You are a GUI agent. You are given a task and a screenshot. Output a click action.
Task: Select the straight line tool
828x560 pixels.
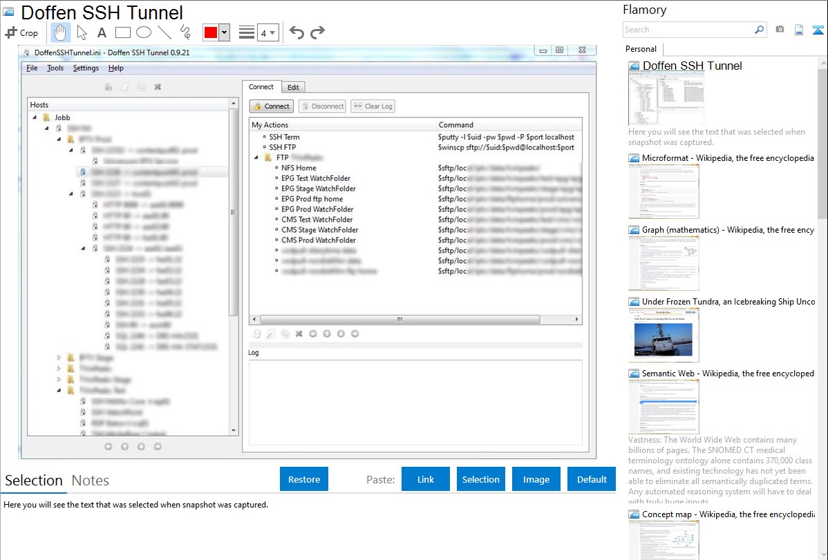[x=164, y=32]
